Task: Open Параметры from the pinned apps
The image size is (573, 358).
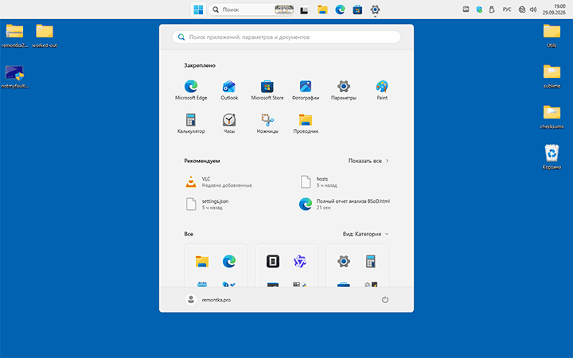Action: pos(344,90)
